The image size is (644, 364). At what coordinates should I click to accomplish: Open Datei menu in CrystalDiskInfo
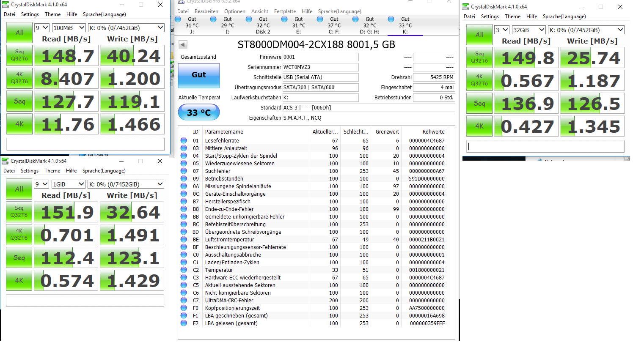coord(183,11)
